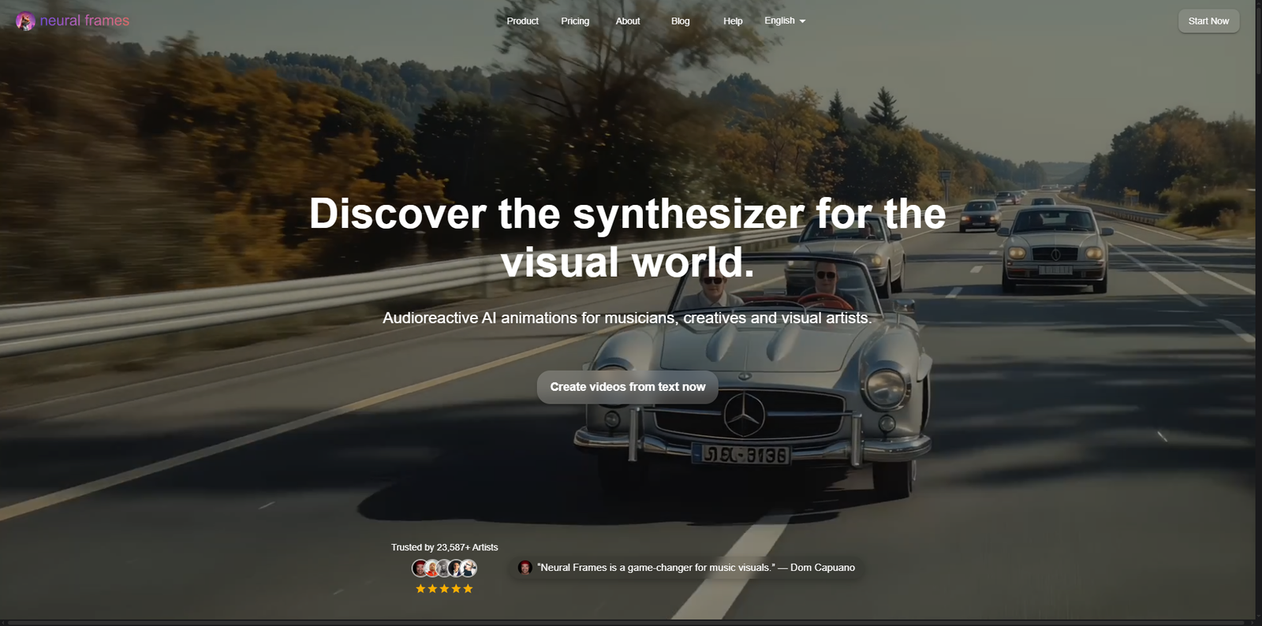Open the About page

tap(628, 21)
